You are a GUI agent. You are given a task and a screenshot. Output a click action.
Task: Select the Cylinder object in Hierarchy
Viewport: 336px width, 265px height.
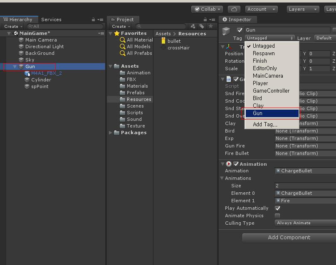point(41,80)
